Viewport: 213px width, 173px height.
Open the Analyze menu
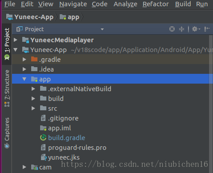(125, 4)
